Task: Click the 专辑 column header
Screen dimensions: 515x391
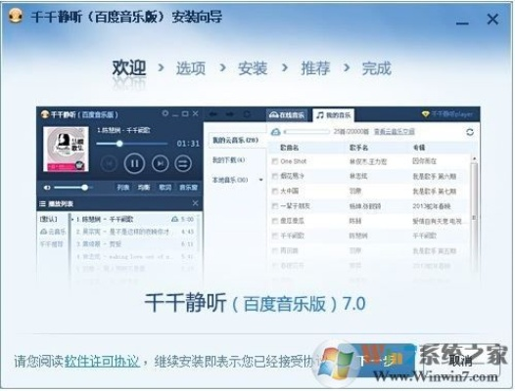Action: pos(419,148)
